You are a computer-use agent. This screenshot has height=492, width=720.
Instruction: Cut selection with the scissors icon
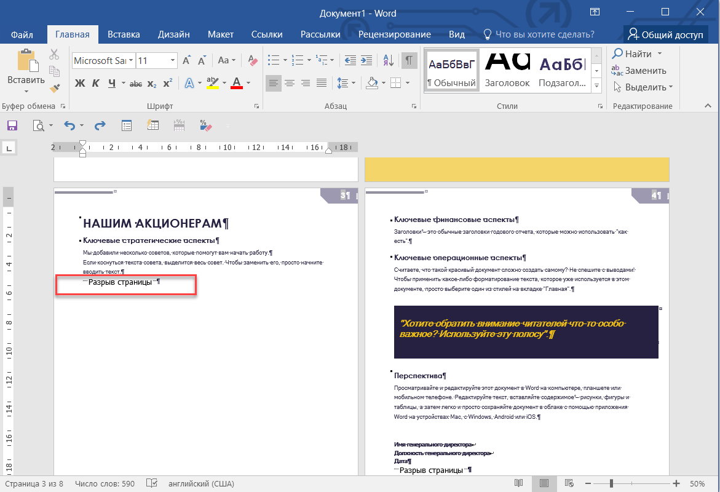[x=54, y=54]
